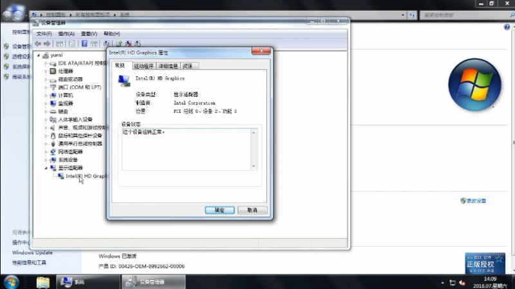Click refresh button beside address bar
Screen dimensions: 515x289
point(412,15)
